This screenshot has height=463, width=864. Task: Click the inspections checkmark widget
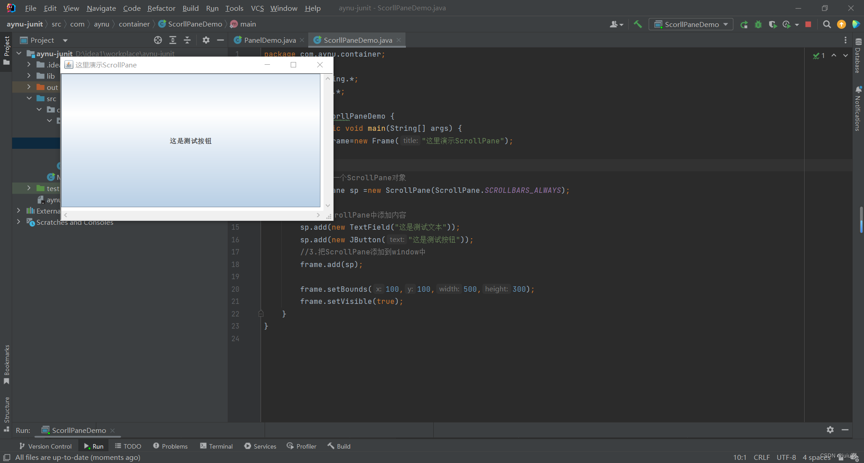point(819,56)
